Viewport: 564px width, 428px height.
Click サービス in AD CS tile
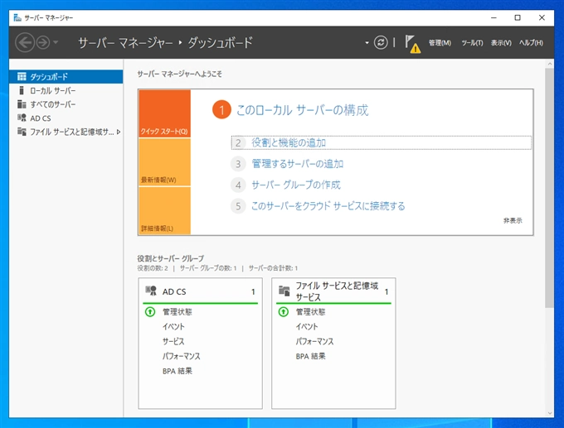click(173, 341)
